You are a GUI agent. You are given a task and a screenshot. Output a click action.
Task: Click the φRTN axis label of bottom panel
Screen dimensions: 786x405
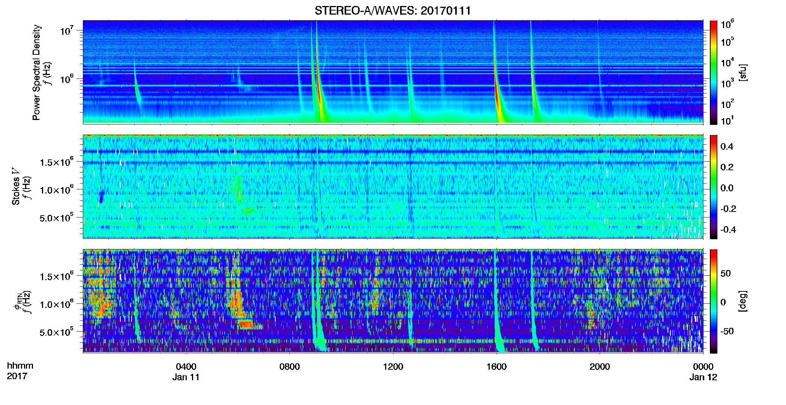(17, 301)
